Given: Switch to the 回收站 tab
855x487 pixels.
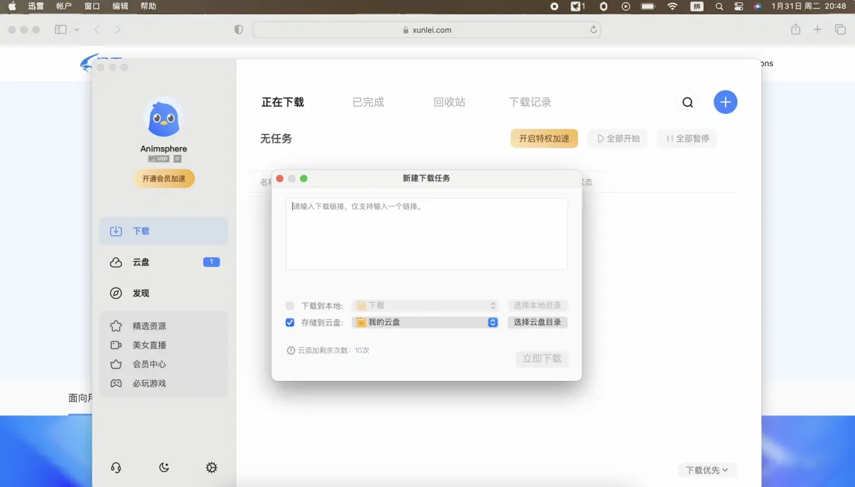Looking at the screenshot, I should [x=449, y=103].
